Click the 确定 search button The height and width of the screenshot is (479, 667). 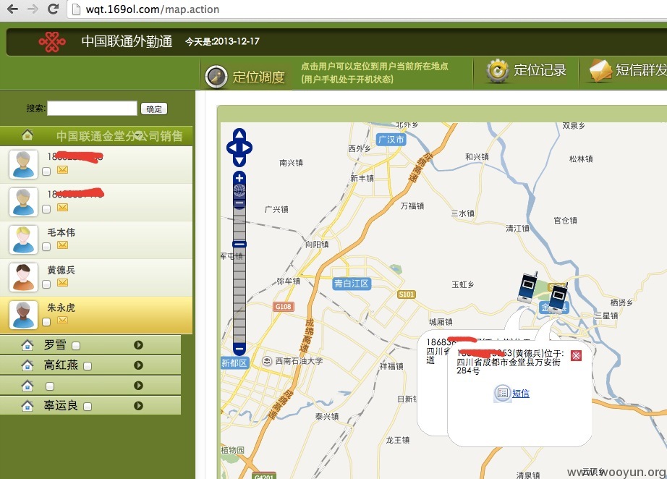pyautogui.click(x=154, y=109)
